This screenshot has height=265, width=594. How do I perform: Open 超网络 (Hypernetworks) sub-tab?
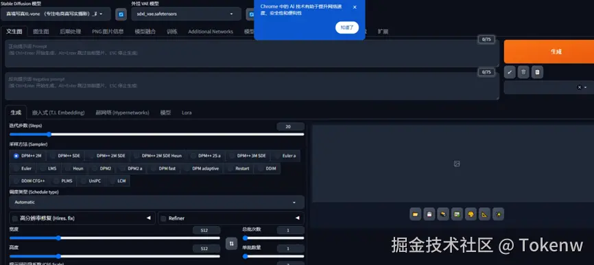pos(122,113)
